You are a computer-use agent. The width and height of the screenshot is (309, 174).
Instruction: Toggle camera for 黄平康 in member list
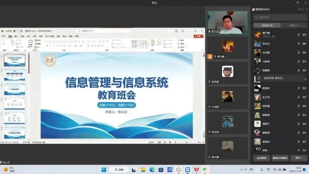(x=304, y=35)
